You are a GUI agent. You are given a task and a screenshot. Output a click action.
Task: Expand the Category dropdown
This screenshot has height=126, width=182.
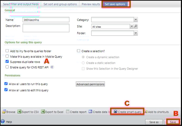(136, 20)
